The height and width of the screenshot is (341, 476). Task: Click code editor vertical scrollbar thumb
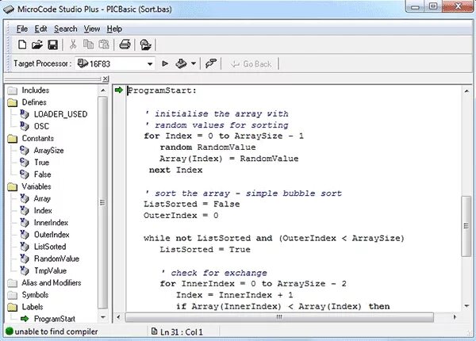point(466,226)
